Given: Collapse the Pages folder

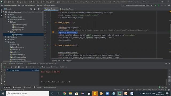Looking at the screenshot, I should (8, 22).
